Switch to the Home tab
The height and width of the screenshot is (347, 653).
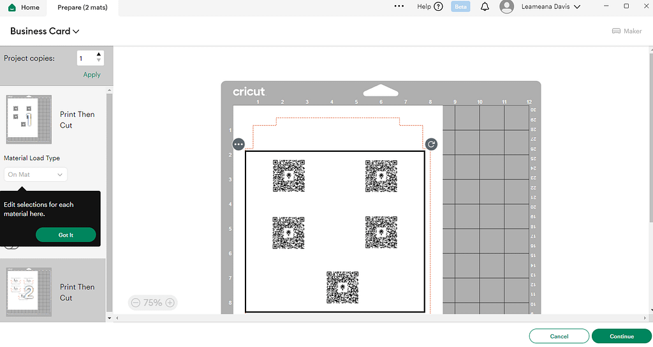pos(24,7)
